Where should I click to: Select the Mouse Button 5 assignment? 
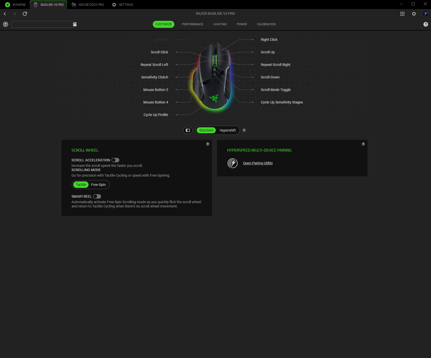point(156,90)
